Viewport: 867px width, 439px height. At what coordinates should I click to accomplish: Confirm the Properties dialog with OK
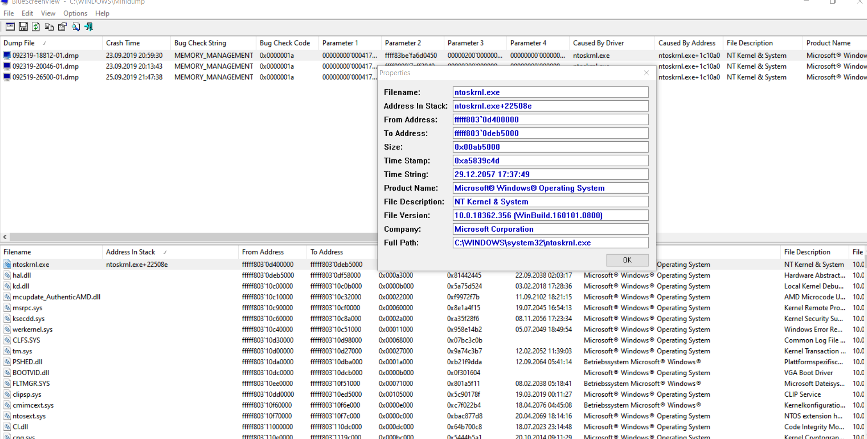pos(627,260)
